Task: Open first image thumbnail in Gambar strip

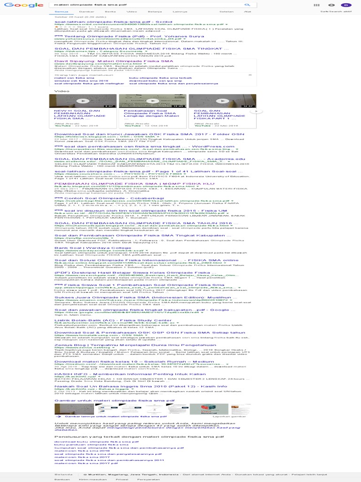Action: (74, 409)
